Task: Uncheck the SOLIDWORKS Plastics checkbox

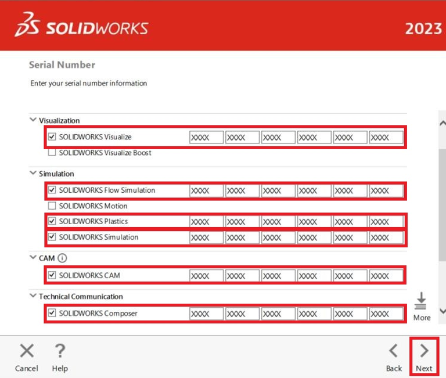Action: (x=52, y=221)
